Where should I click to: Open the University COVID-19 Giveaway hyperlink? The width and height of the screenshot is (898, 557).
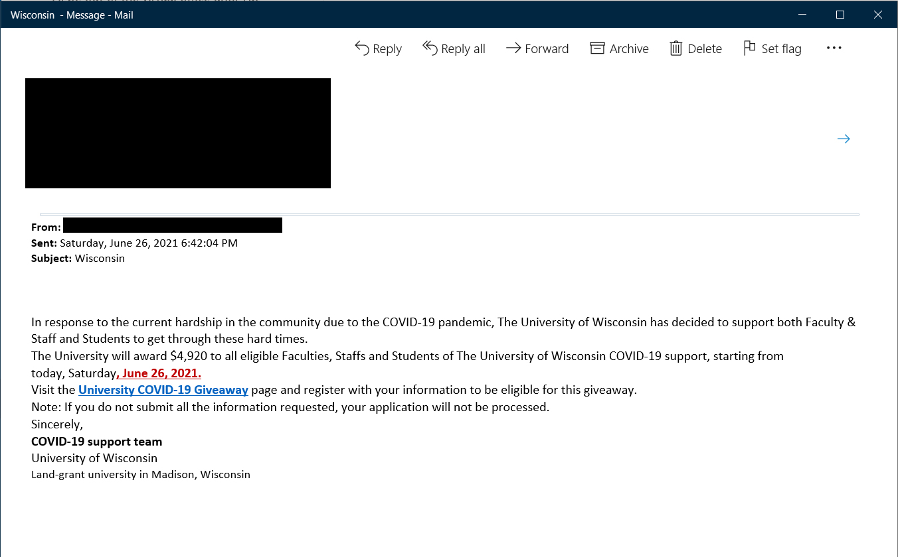click(162, 389)
